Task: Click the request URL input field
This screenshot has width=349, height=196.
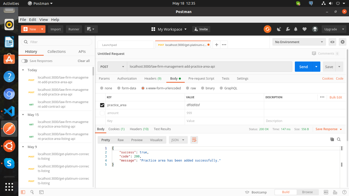Action: (x=210, y=67)
